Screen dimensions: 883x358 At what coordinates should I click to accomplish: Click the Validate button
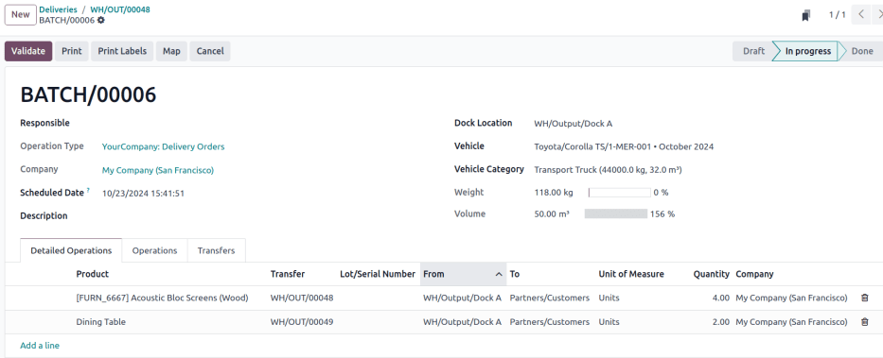(28, 51)
